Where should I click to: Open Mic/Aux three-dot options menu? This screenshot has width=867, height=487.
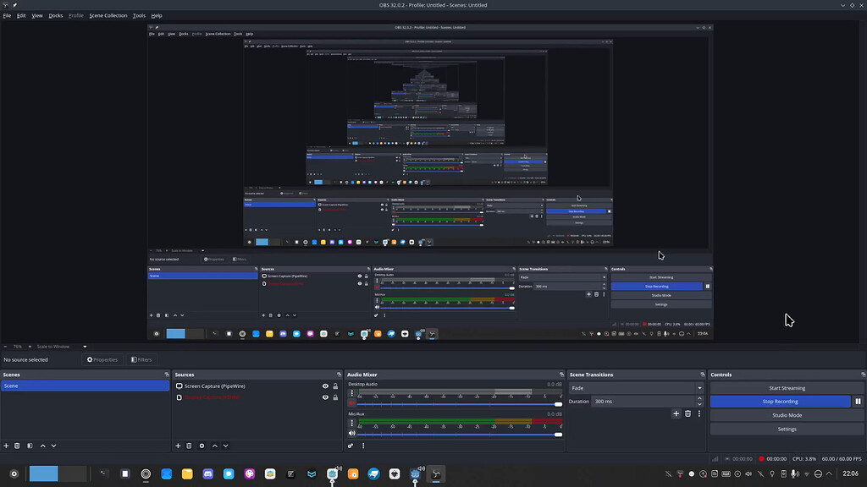[351, 423]
